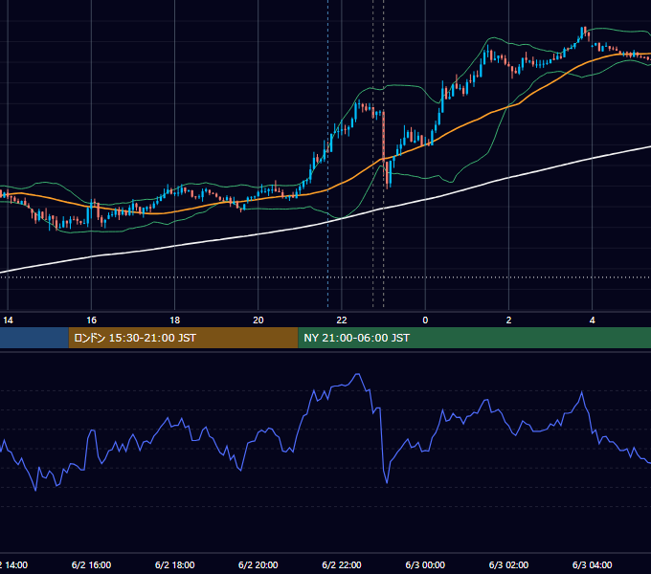Click the oscillator's lowest spike after 6/2 22:00
Viewport: 651px width, 574px height.
[387, 482]
